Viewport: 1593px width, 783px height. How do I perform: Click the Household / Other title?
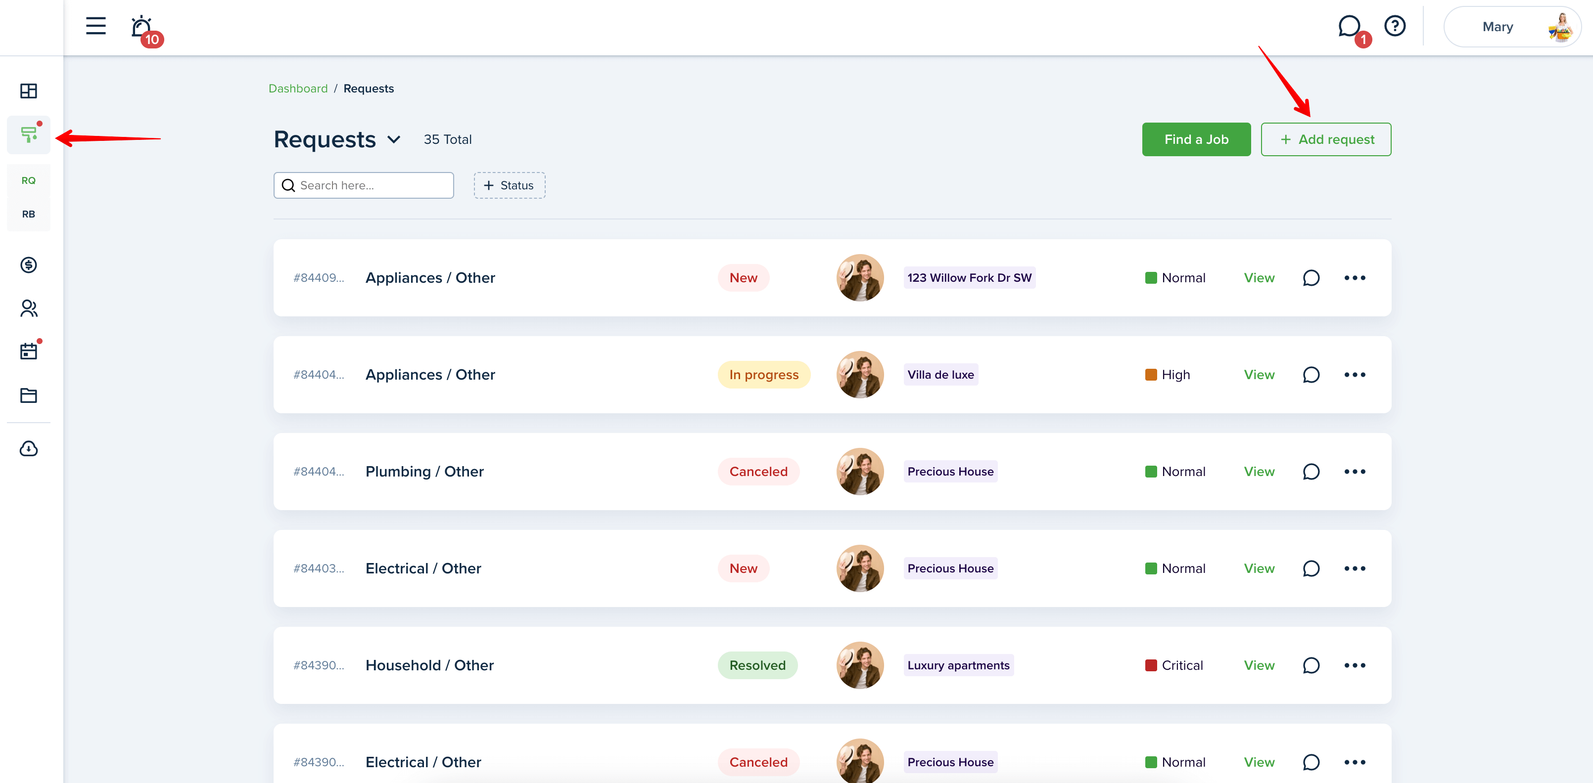tap(430, 665)
